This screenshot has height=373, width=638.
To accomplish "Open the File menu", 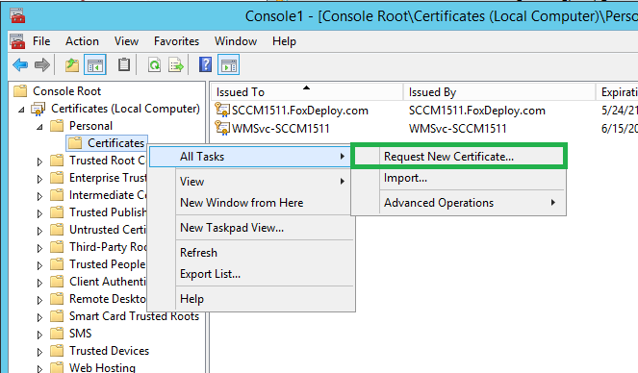I will coord(41,41).
